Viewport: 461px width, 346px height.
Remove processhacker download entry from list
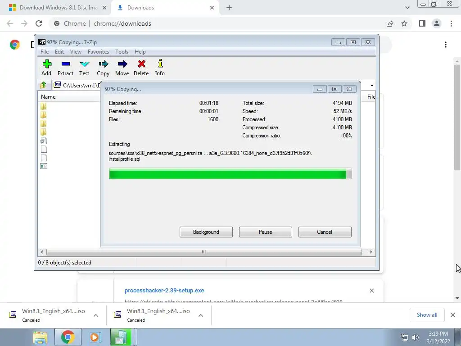pyautogui.click(x=371, y=291)
